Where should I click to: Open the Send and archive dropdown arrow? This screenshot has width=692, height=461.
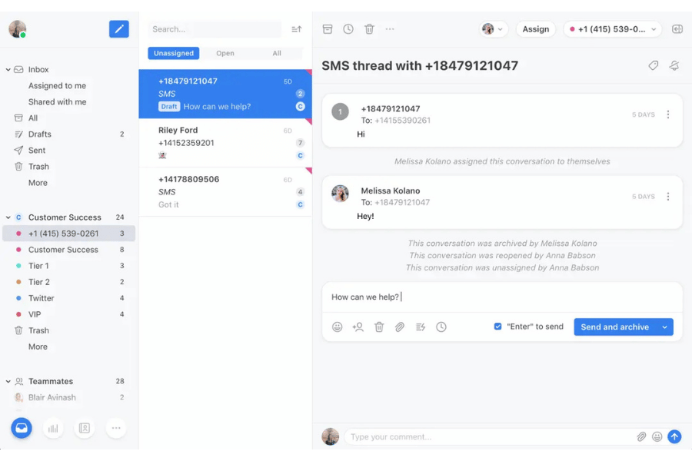pos(664,327)
